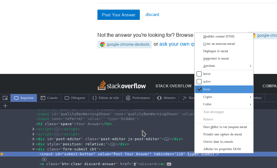Choose Afficher les propriétés DOM

coord(224,149)
